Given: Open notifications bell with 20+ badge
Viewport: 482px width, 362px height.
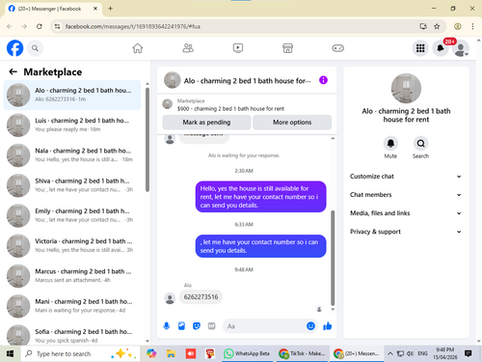Looking at the screenshot, I should pyautogui.click(x=441, y=48).
